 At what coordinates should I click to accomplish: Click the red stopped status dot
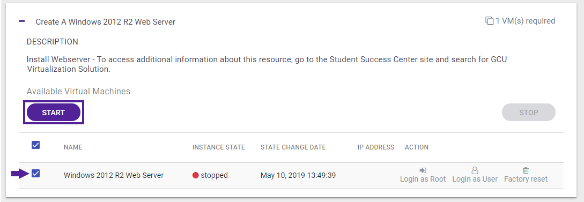pos(196,175)
